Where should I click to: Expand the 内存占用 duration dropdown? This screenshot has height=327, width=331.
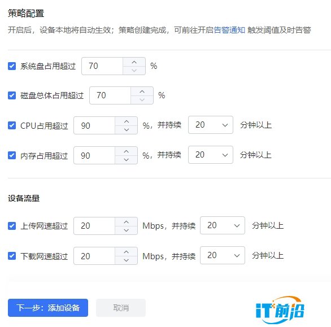211,155
